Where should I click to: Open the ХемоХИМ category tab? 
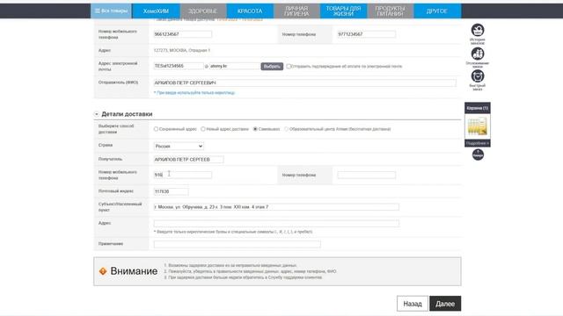tap(156, 11)
